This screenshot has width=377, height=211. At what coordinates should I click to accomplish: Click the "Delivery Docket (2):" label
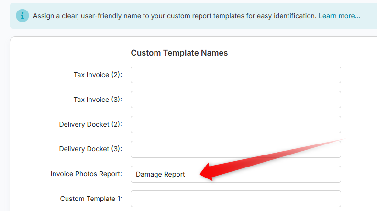pos(90,124)
